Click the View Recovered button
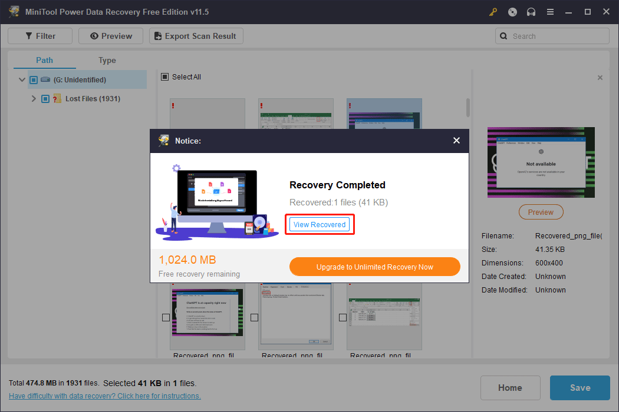This screenshot has height=412, width=619. 320,225
